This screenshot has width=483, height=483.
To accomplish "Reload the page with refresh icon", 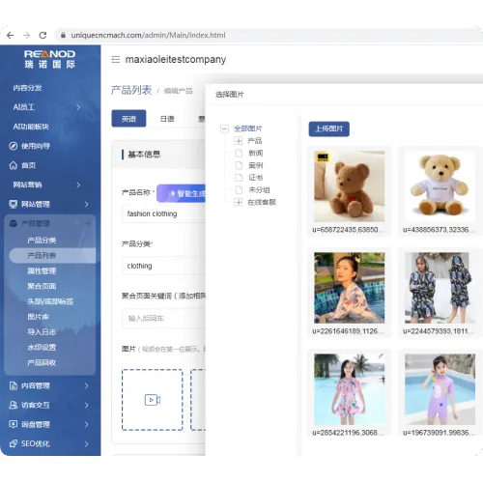I will click(43, 35).
